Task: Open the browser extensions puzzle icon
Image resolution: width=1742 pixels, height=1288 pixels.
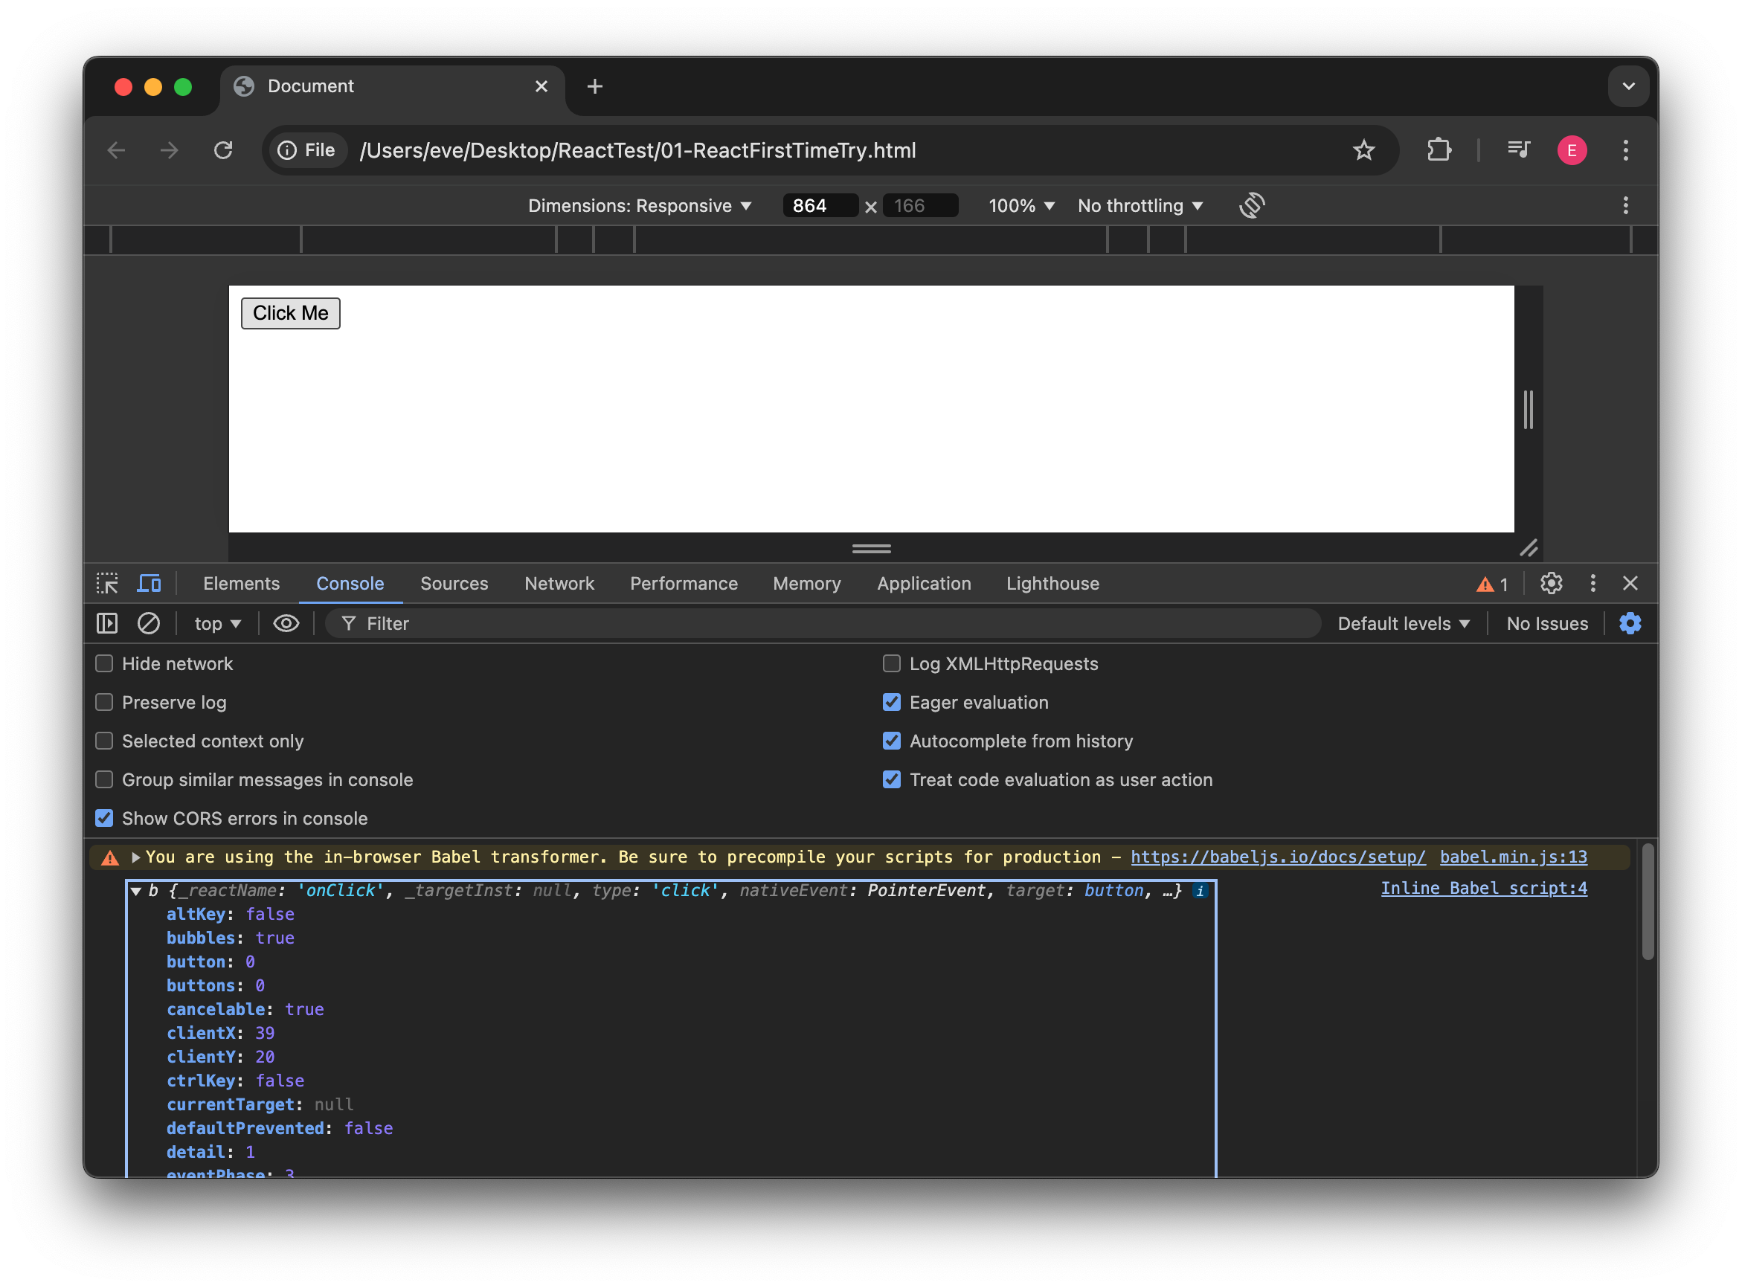Action: point(1439,149)
